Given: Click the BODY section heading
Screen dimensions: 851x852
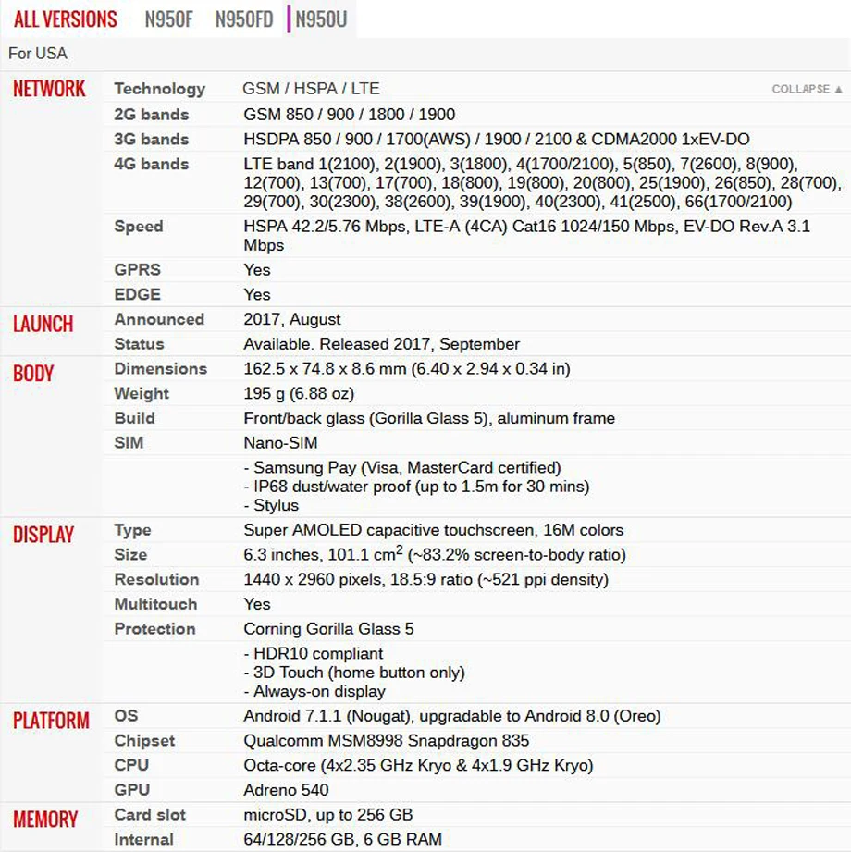Looking at the screenshot, I should pyautogui.click(x=33, y=374).
